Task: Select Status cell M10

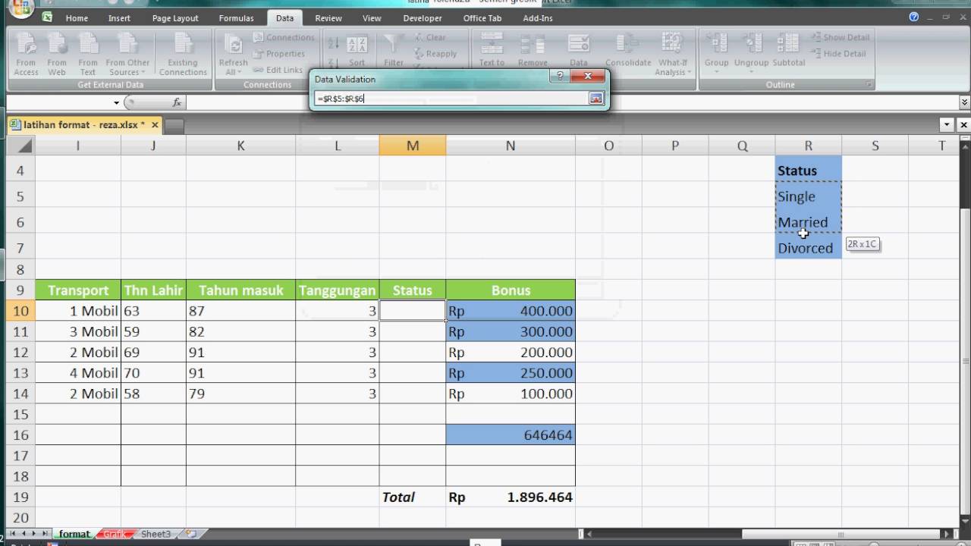Action: click(x=413, y=311)
